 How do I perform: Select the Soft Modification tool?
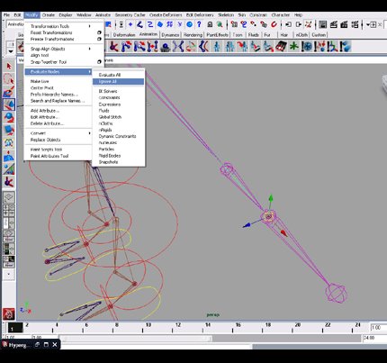pos(9,156)
